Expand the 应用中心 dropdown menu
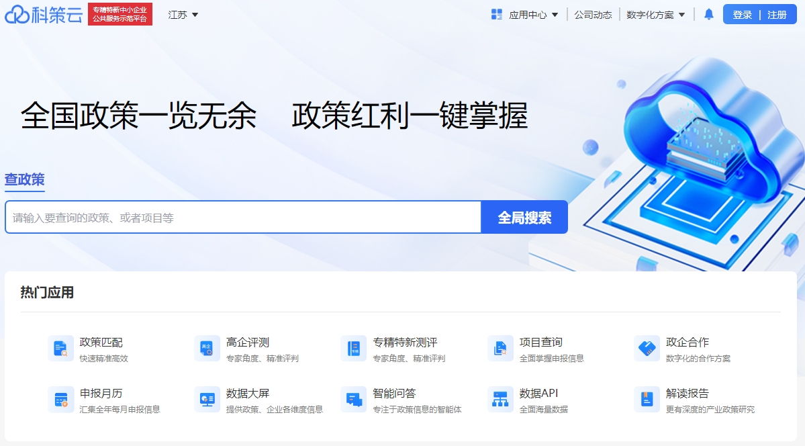 (x=530, y=13)
